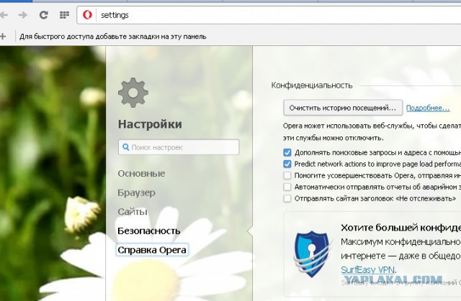Open the Браузер settings section
The image size is (461, 301).
(136, 193)
